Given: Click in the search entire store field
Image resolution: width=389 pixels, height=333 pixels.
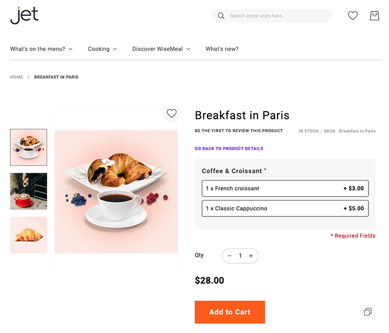Looking at the screenshot, I should (276, 16).
